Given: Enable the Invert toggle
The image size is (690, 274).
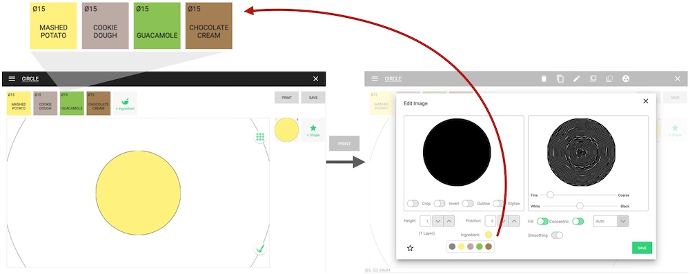Looking at the screenshot, I should tap(440, 203).
